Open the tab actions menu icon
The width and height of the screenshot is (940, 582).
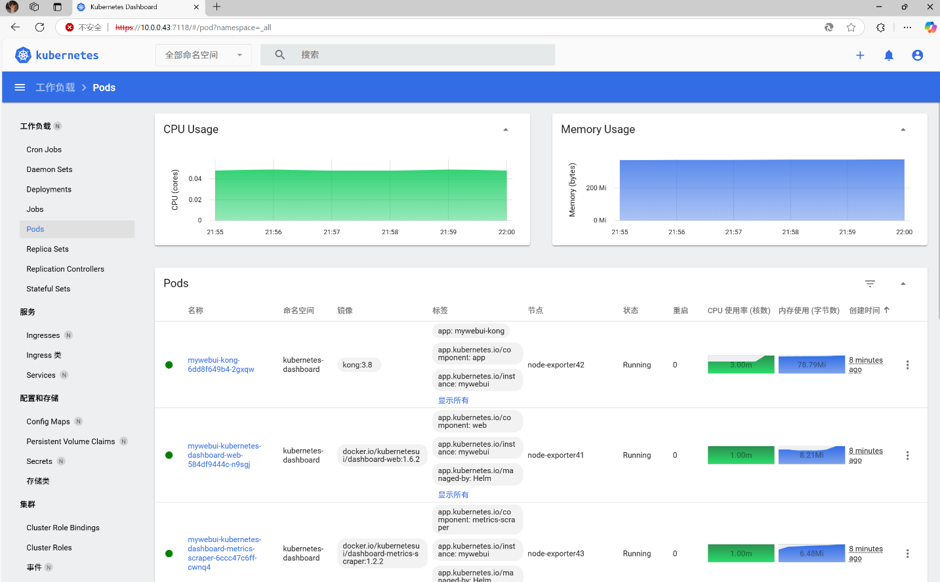click(57, 7)
